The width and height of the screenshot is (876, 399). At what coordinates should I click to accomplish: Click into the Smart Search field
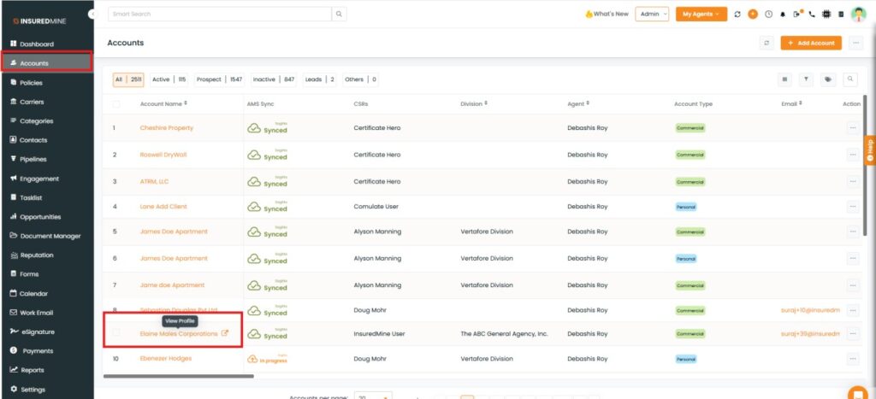click(220, 15)
